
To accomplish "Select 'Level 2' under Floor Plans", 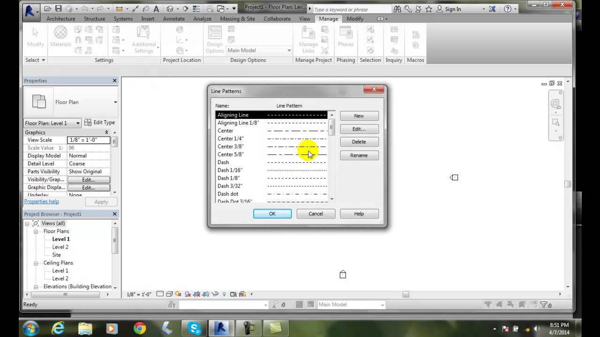I will point(60,247).
